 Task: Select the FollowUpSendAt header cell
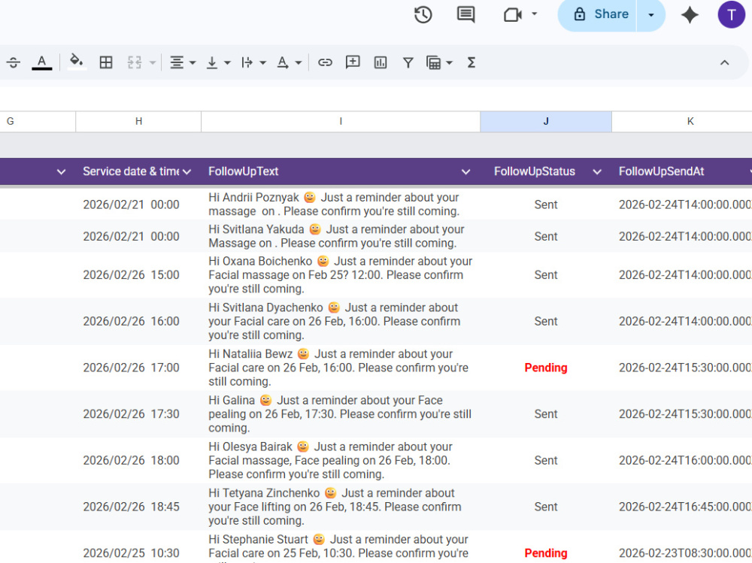click(x=682, y=171)
